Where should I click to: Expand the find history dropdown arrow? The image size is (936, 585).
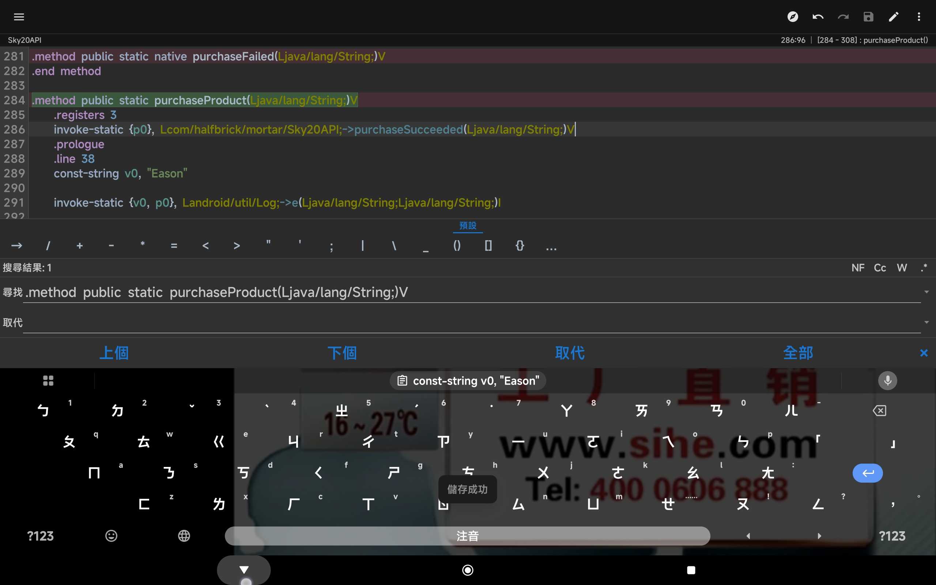[926, 292]
